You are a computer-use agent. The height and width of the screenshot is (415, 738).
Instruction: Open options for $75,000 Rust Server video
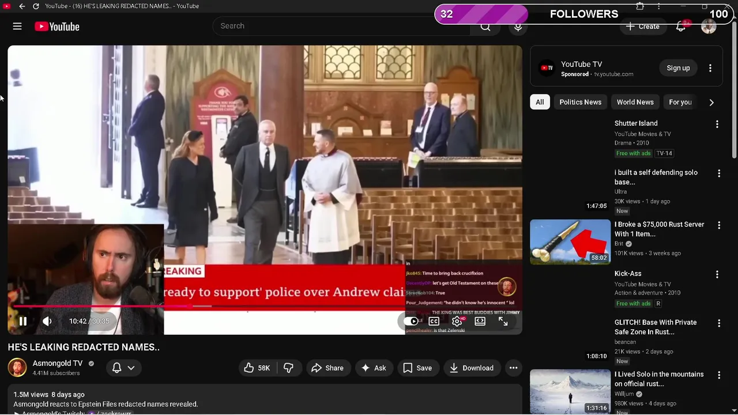point(718,225)
